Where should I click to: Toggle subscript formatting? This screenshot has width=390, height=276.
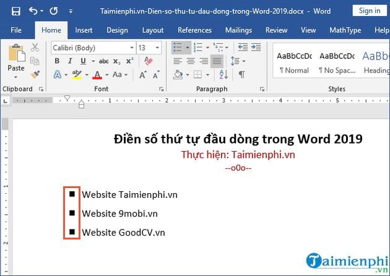coord(116,61)
